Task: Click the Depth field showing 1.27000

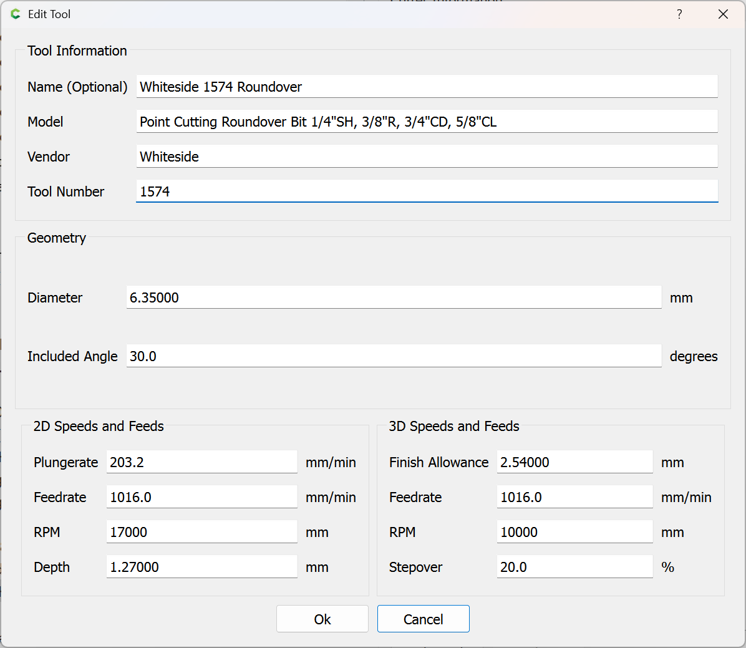Action: coord(201,567)
